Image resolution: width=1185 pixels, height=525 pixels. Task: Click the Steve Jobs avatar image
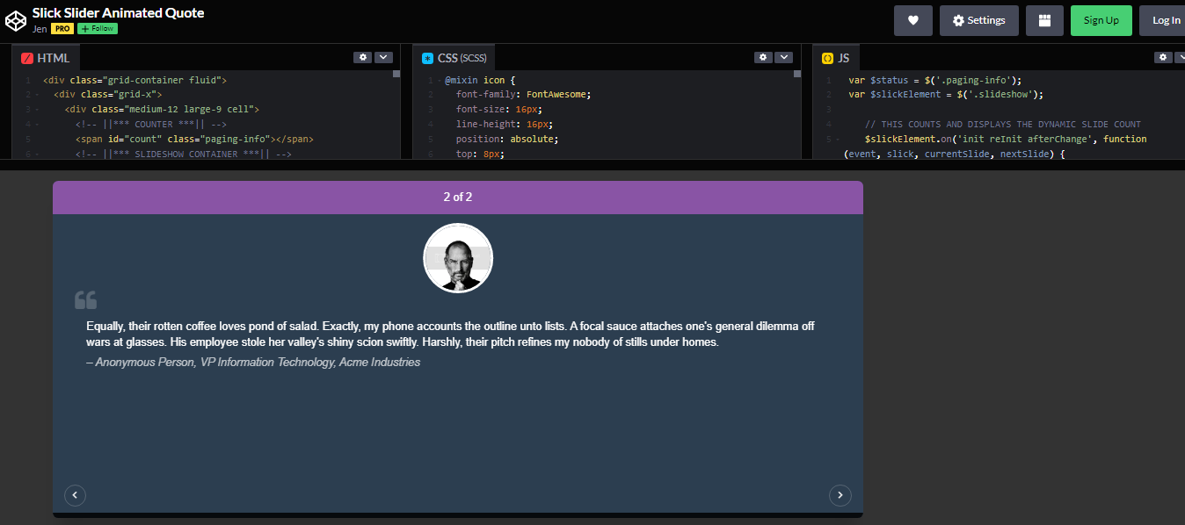click(x=458, y=257)
